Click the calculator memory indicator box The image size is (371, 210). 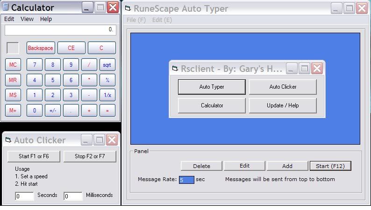coord(13,48)
